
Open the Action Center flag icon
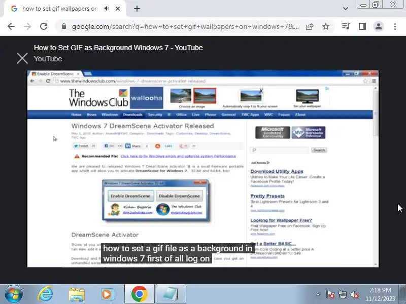[330, 294]
